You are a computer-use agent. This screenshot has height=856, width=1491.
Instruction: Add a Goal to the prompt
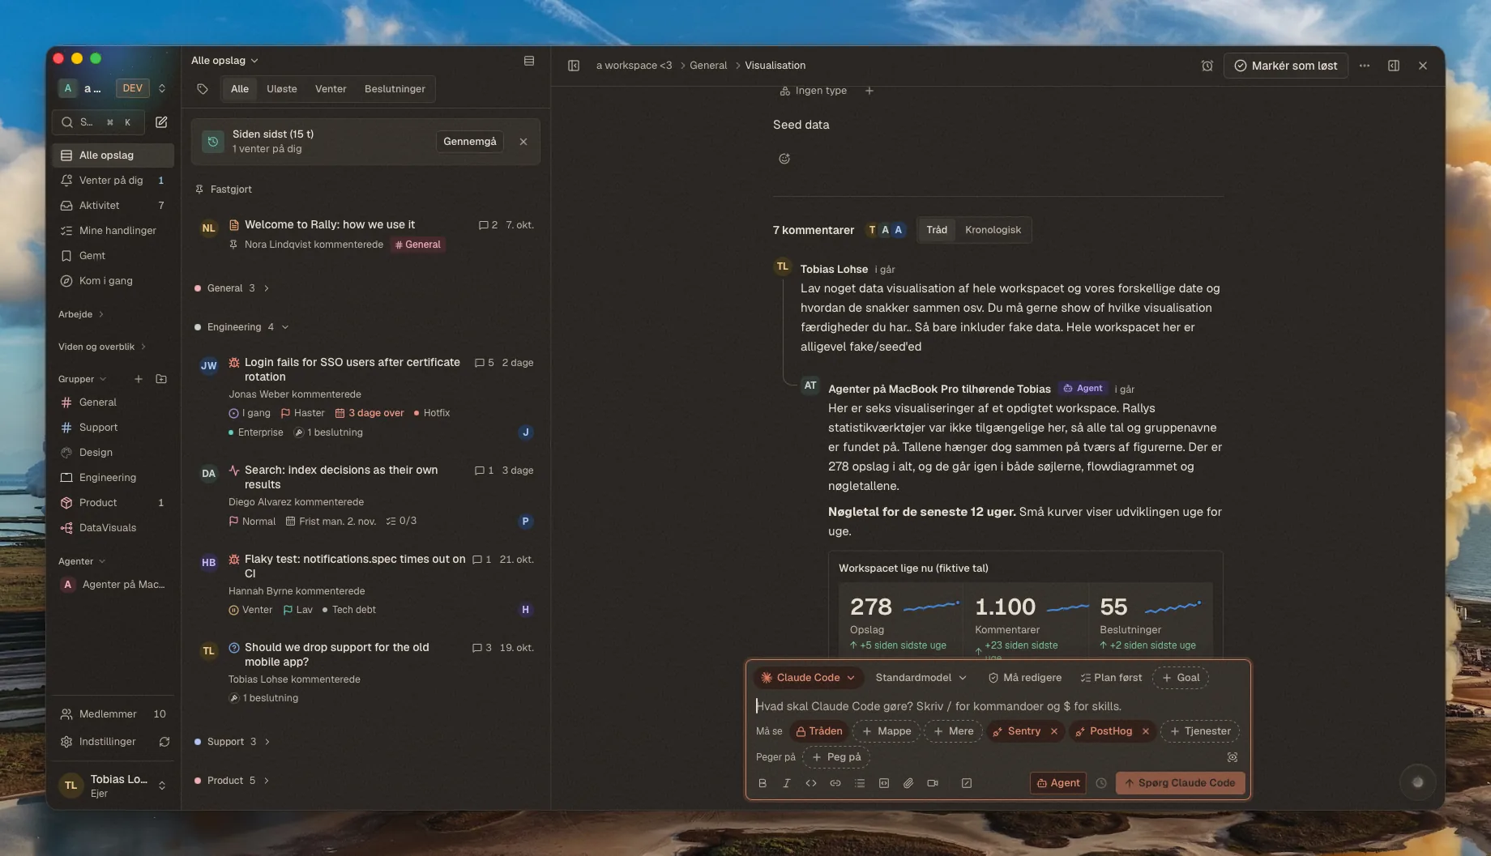tap(1181, 678)
